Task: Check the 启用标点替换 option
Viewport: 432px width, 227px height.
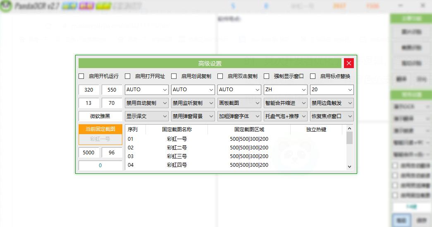Action: (313, 76)
